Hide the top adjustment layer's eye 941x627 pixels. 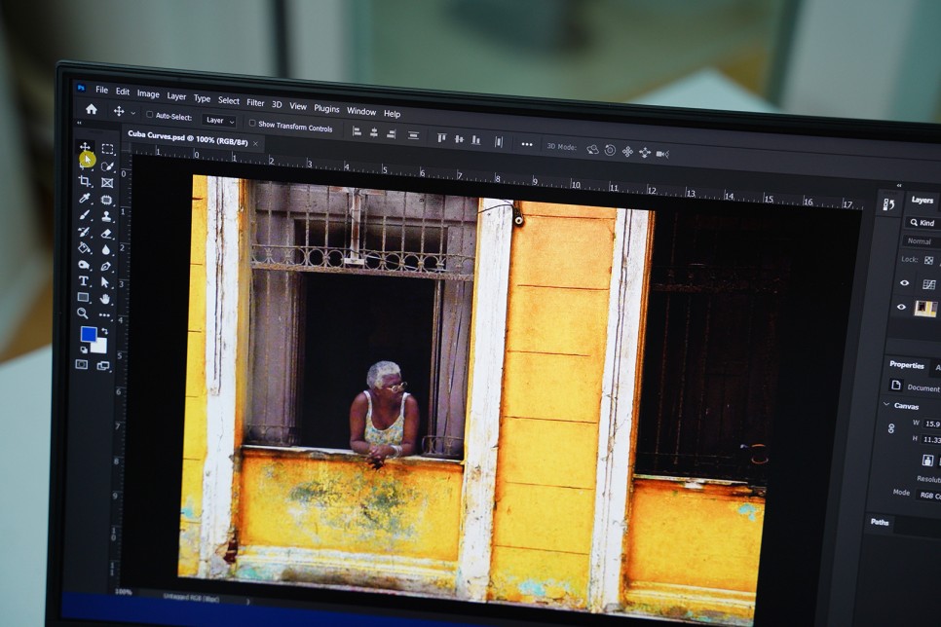coord(904,282)
